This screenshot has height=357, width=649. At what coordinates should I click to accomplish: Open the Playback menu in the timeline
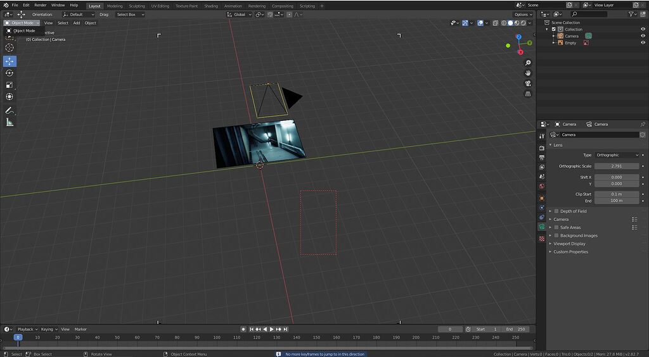(x=27, y=329)
